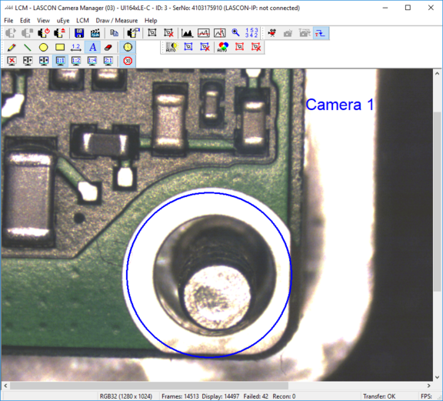Toggle the highlighted trigger mode toolbar button

pos(321,33)
